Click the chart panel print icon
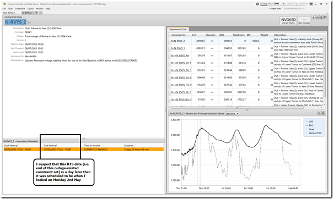 pos(319,113)
